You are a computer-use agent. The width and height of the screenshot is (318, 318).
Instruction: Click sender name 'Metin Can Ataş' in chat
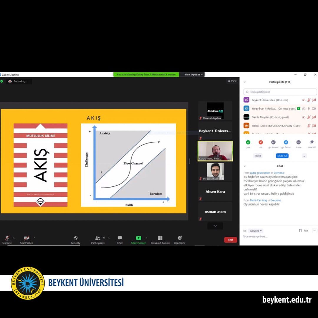(x=259, y=200)
